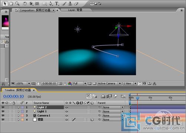Click current time 0:00:00:10 in timeline

[x=14, y=96]
